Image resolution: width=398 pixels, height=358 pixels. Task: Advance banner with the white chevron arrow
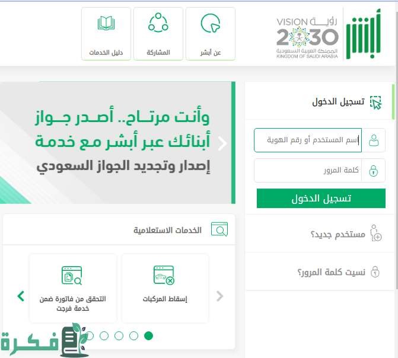coord(222,143)
